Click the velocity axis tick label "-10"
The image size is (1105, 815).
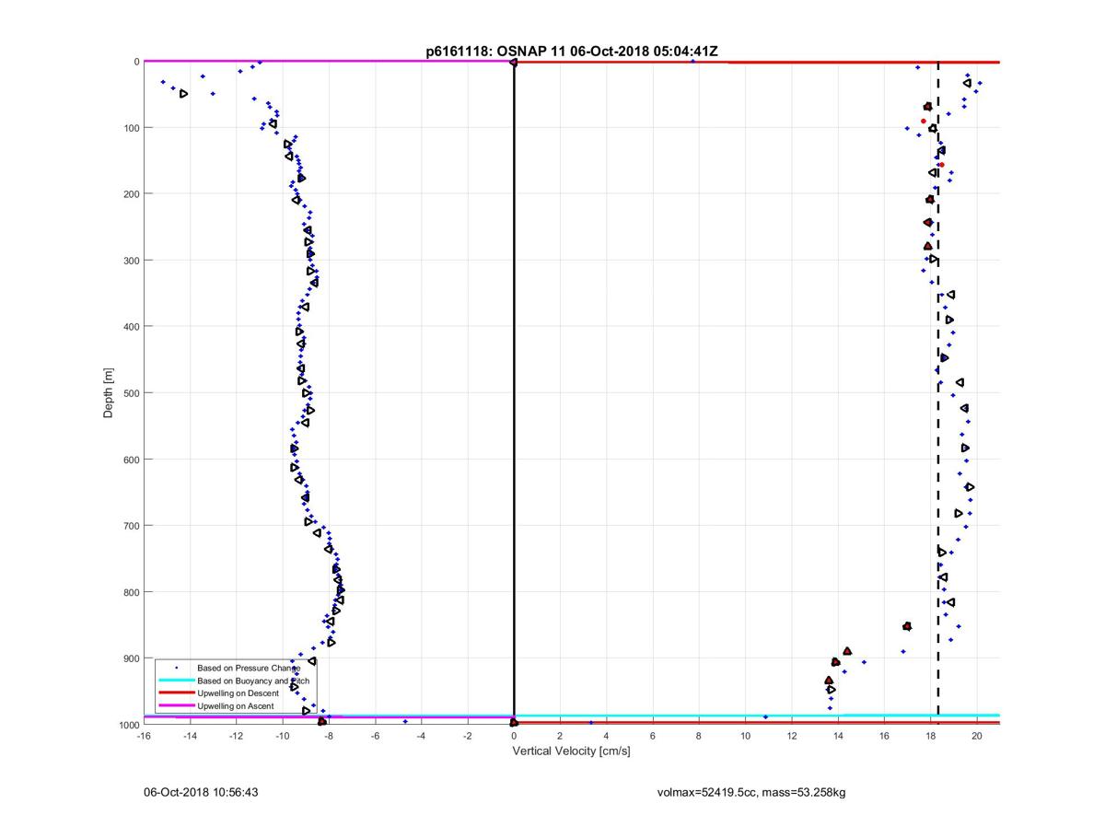(x=282, y=736)
